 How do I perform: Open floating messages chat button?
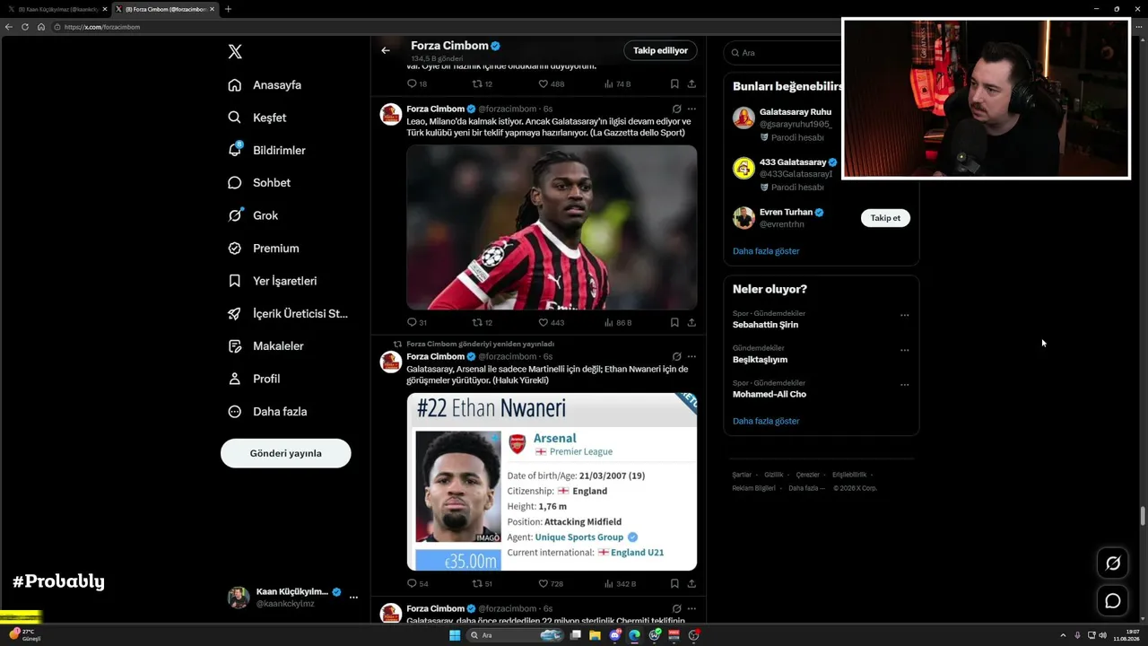point(1113,601)
